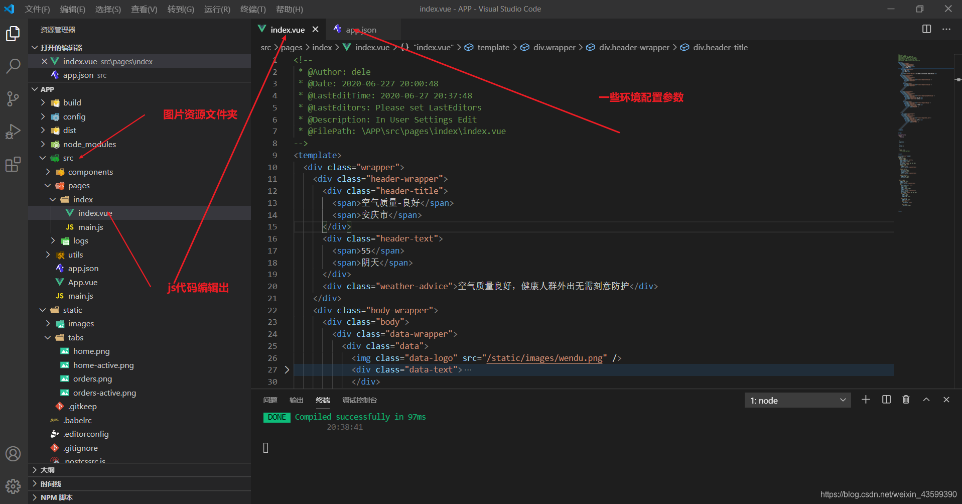
Task: Open the Search view in activity bar
Action: [x=13, y=66]
